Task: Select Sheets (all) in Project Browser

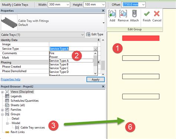Action: 18,105
